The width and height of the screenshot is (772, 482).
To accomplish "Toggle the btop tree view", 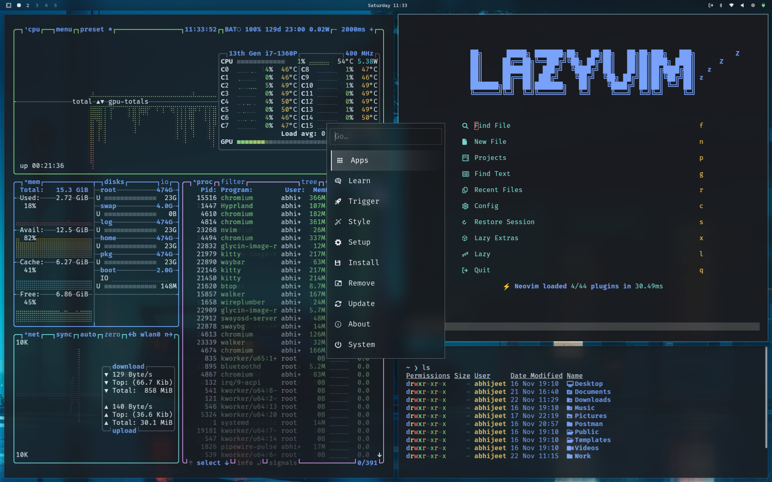I will point(309,182).
